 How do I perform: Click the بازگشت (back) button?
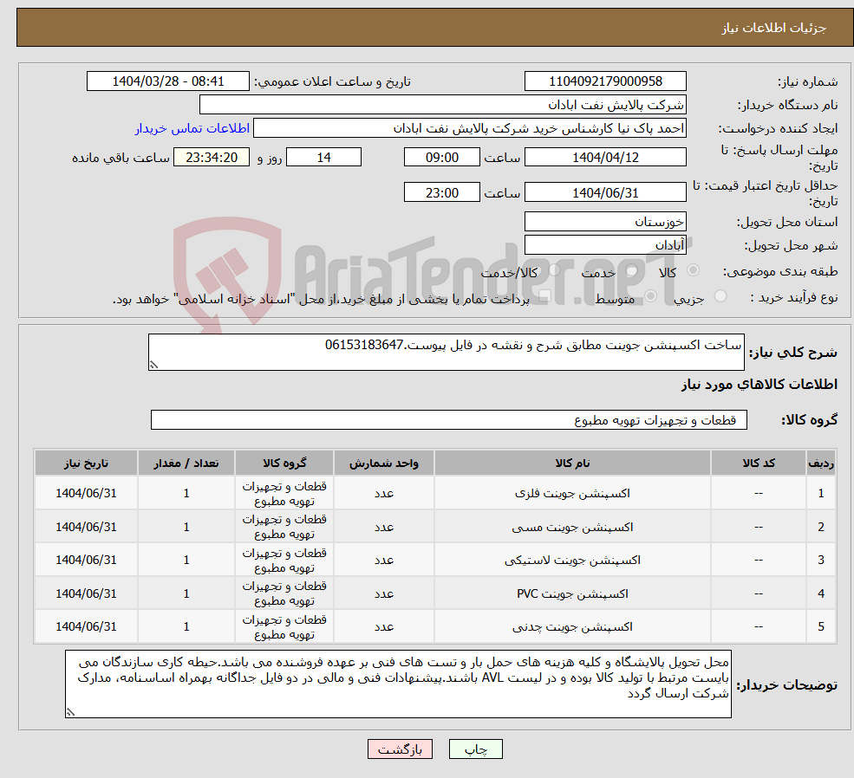400,749
